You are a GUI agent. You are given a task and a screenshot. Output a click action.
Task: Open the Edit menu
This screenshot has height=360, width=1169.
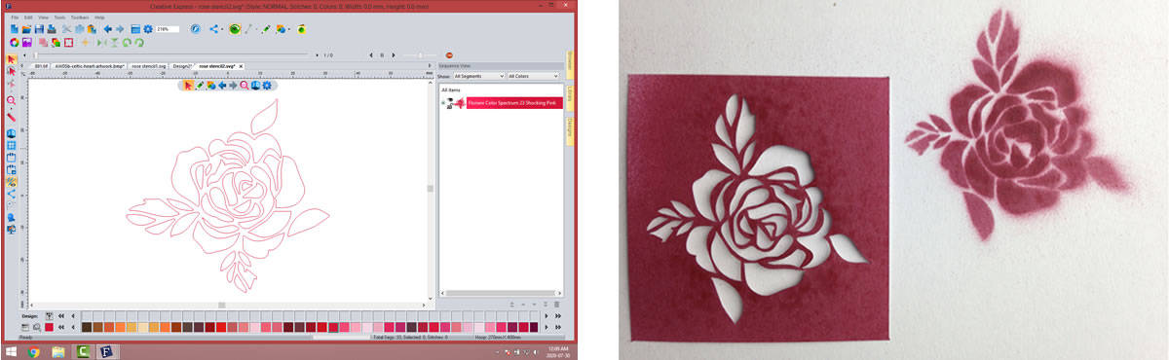[x=28, y=18]
